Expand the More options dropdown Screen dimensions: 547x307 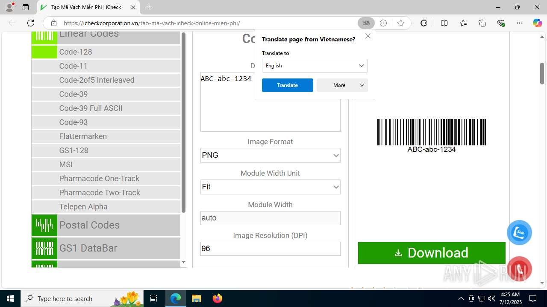coord(342,85)
